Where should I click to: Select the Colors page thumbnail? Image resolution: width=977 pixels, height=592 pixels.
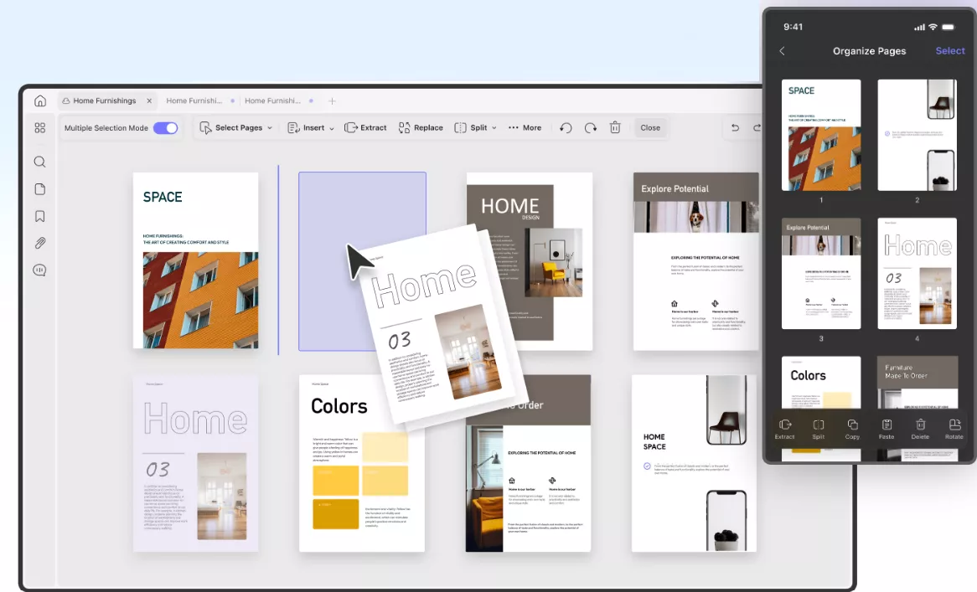(361, 463)
